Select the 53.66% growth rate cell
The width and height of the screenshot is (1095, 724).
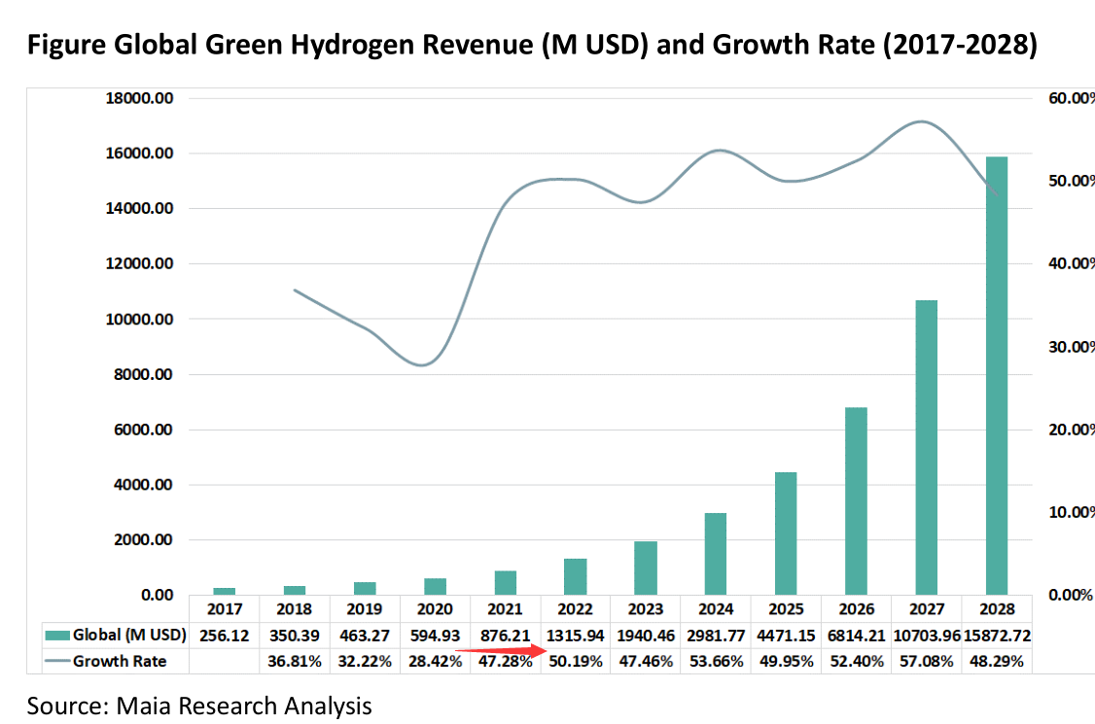tap(716, 661)
